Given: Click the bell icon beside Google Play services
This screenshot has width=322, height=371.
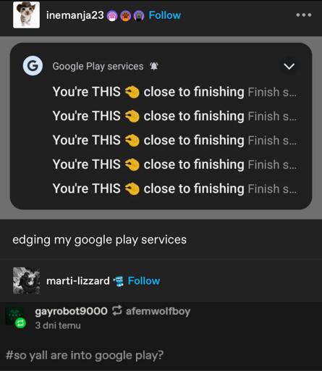Looking at the screenshot, I should tap(154, 66).
